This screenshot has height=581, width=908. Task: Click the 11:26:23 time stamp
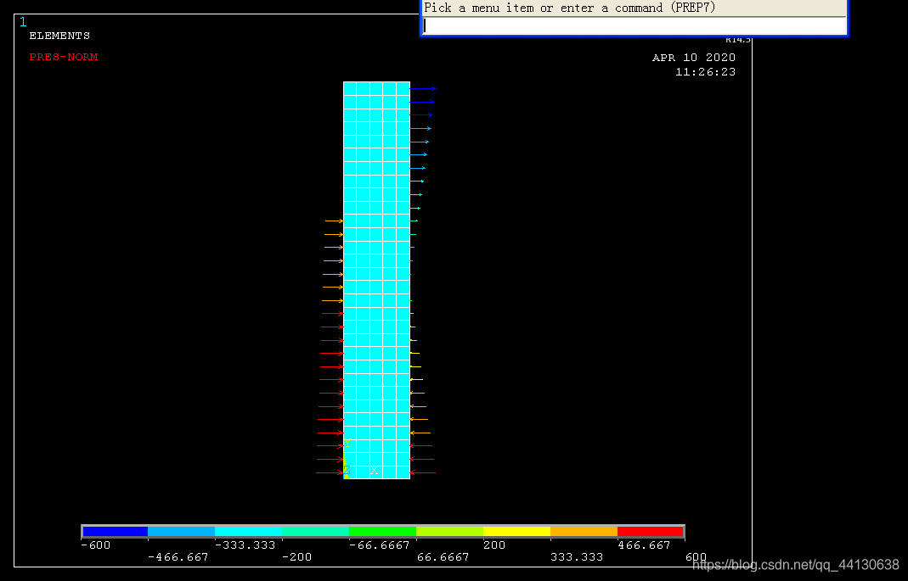tap(705, 72)
